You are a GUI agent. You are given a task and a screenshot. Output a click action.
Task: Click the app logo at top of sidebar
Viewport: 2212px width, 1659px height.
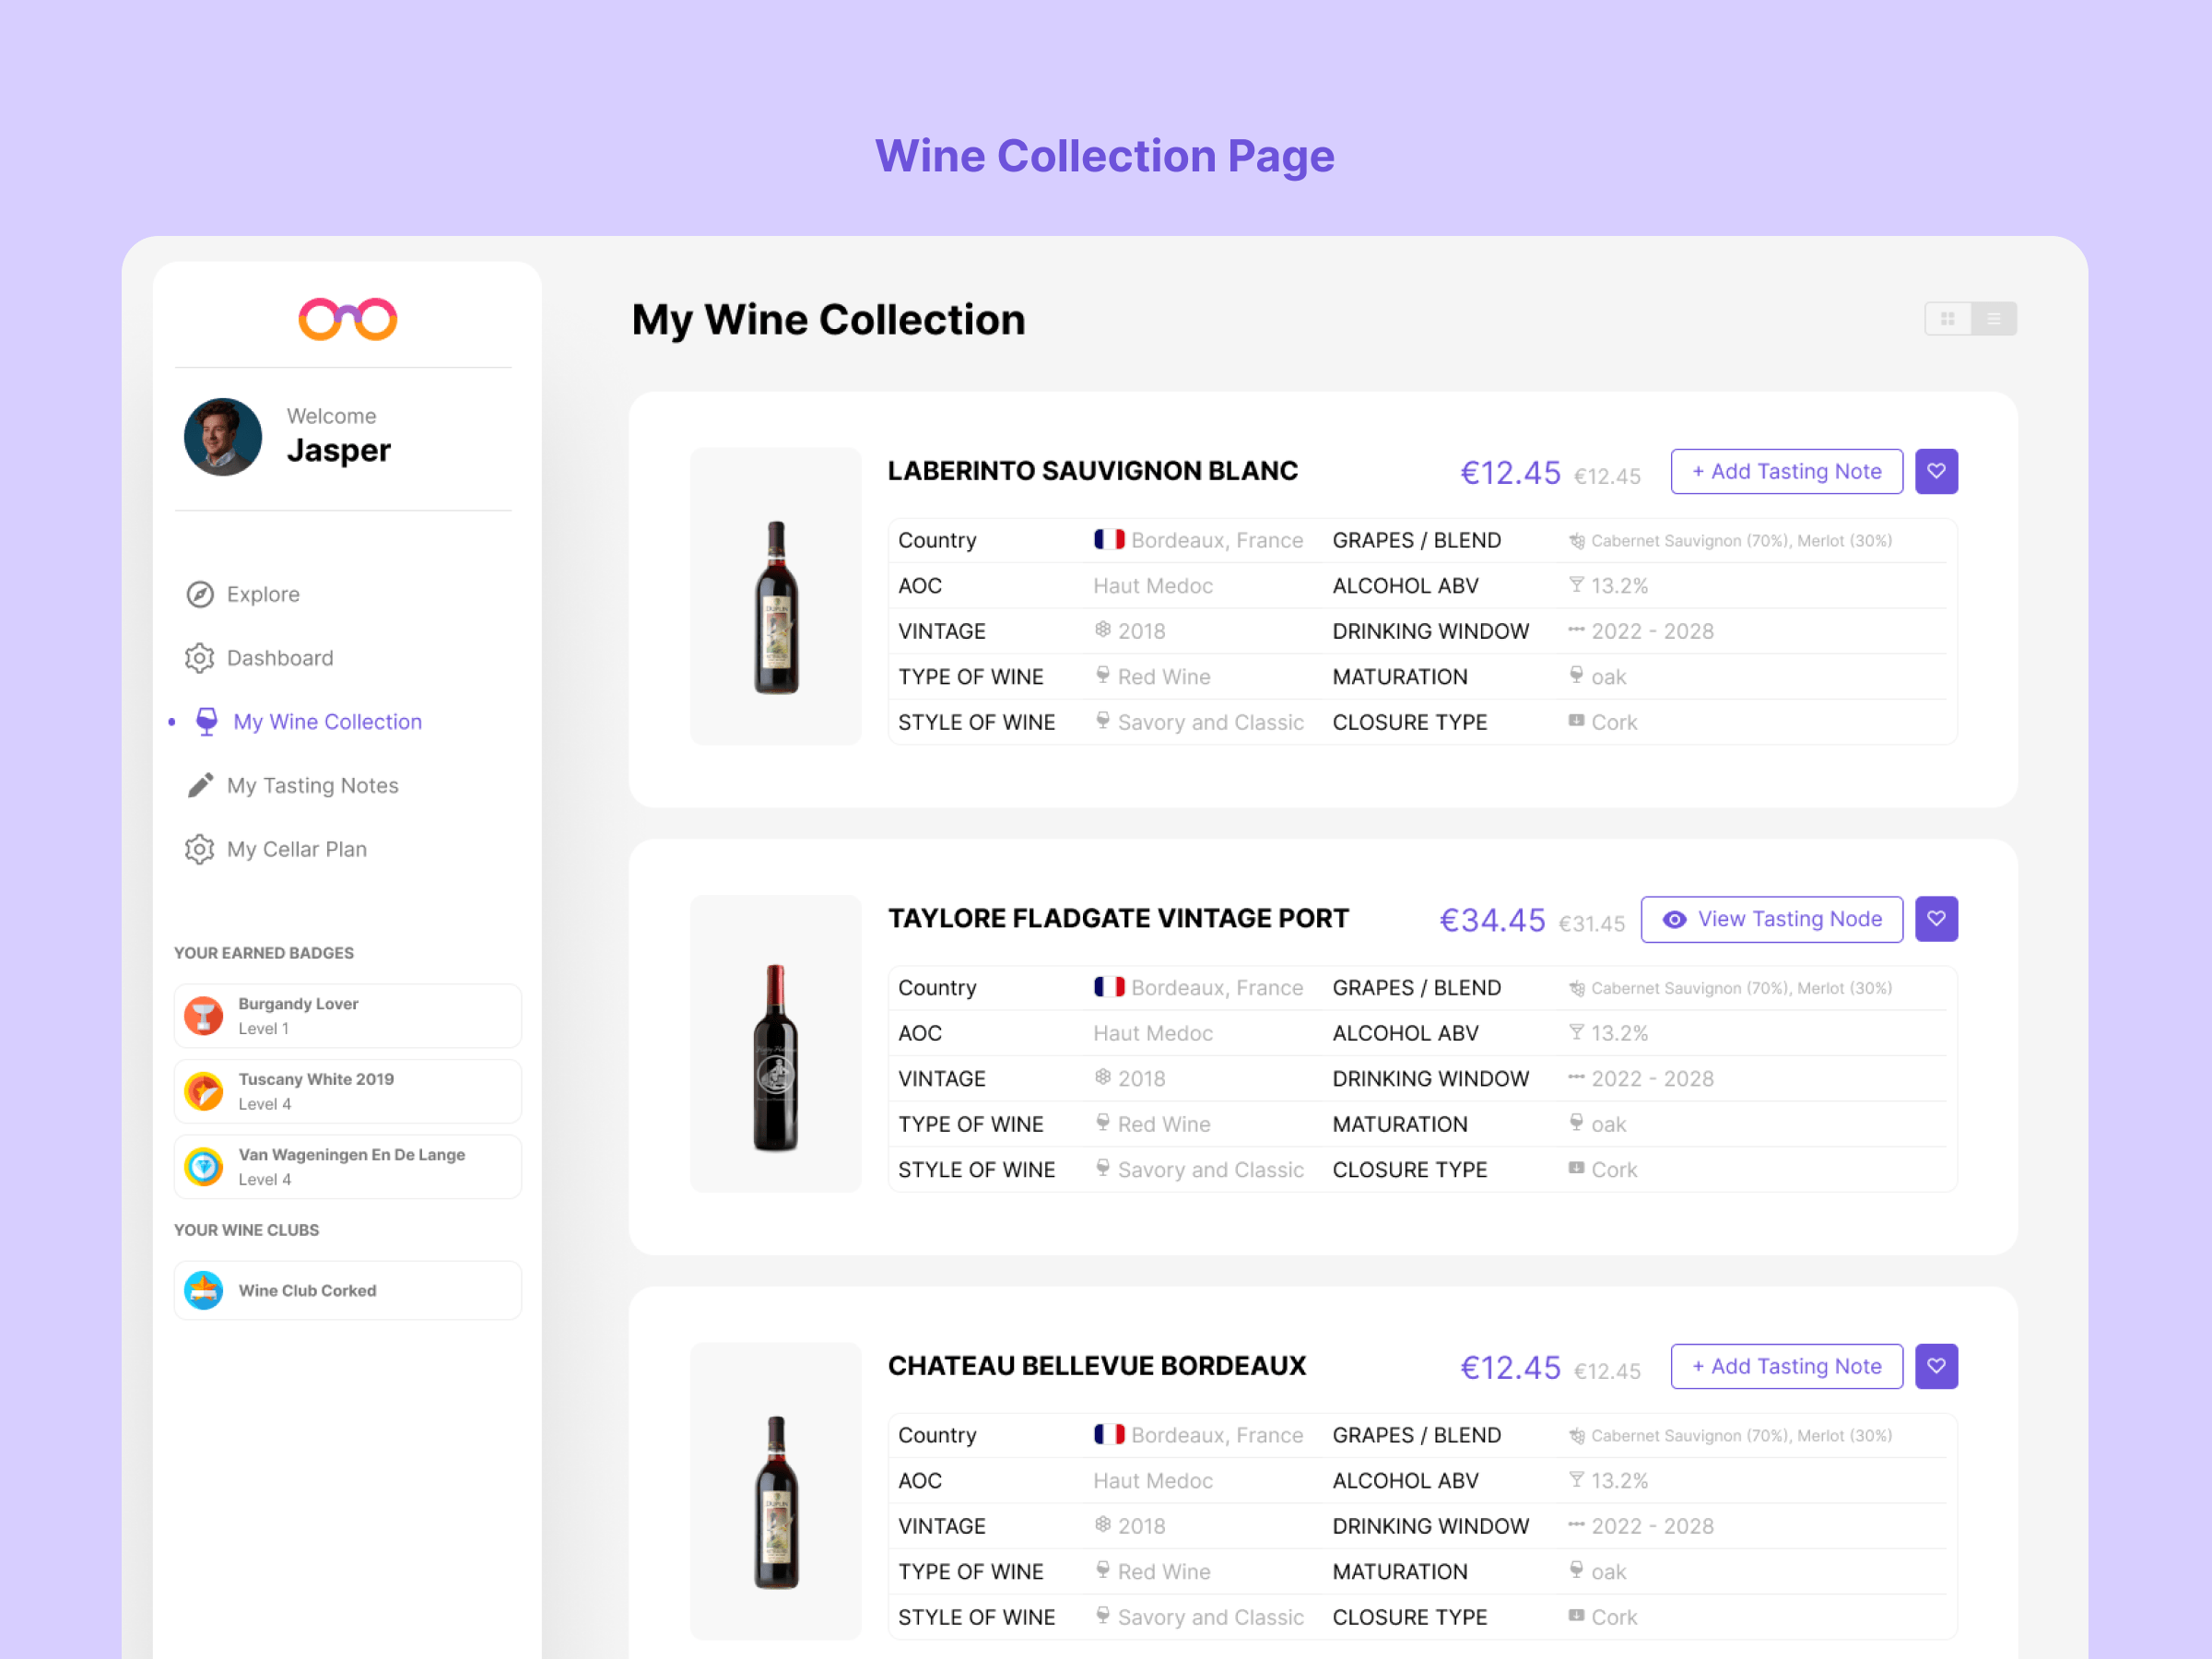tap(347, 319)
